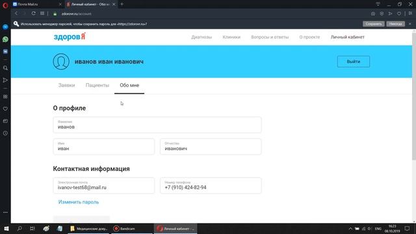The width and height of the screenshot is (416, 234).
Task: Click the page vertical scrollbar
Action: pyautogui.click(x=414, y=97)
